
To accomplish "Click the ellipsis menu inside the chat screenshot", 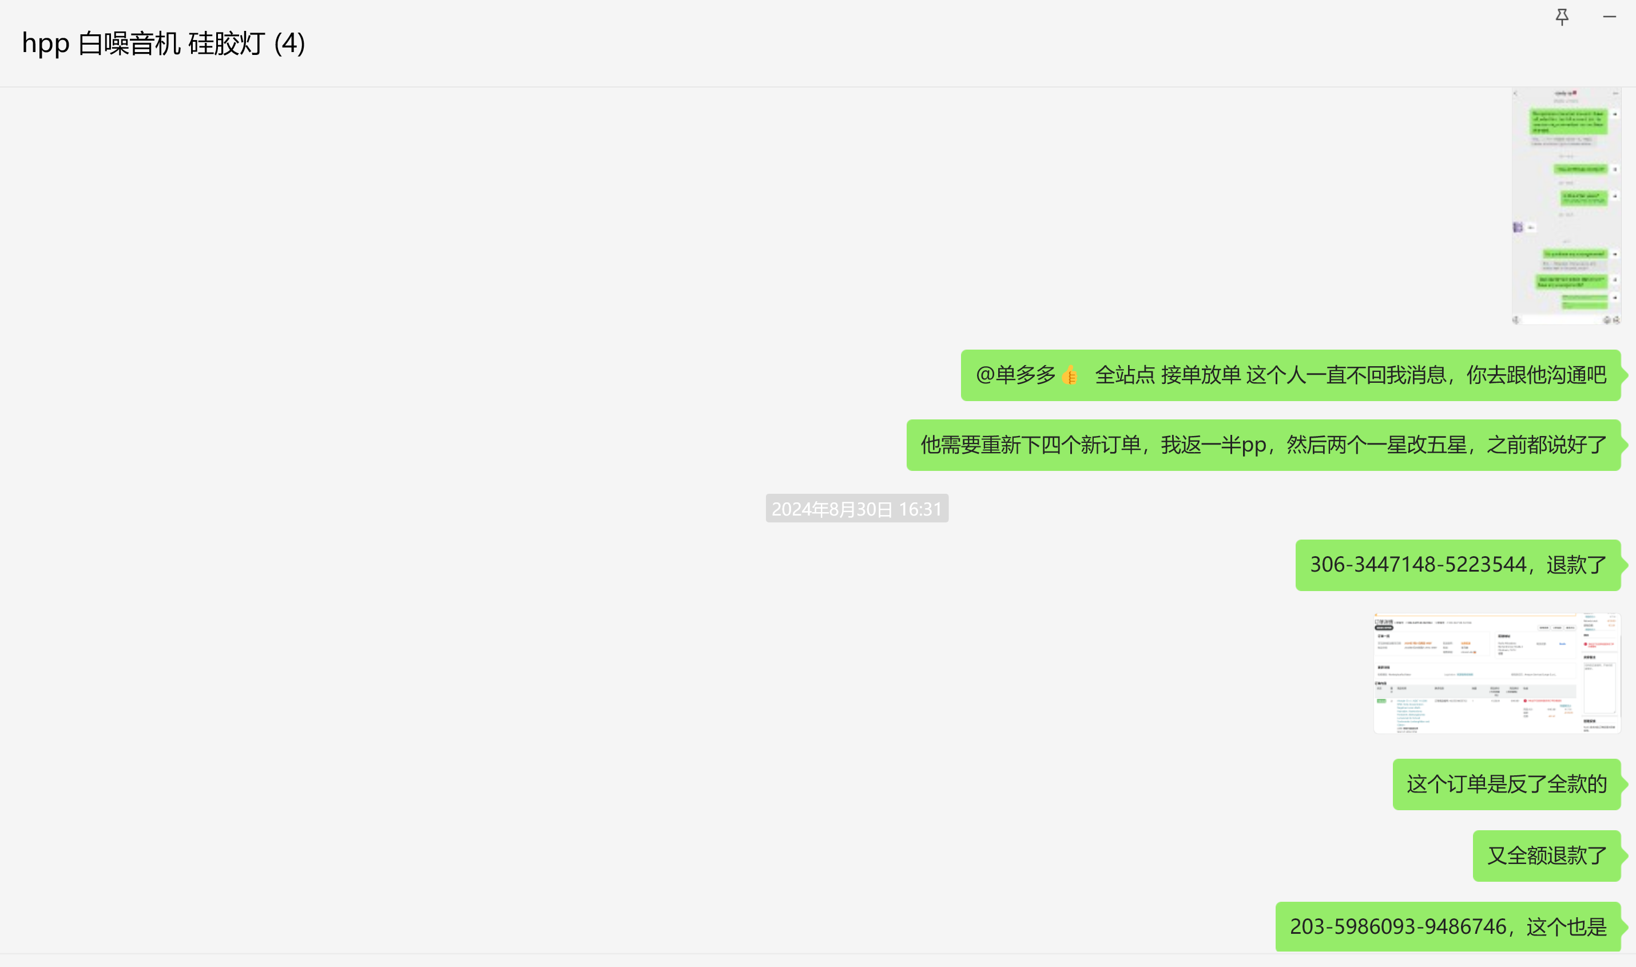I will [1615, 93].
